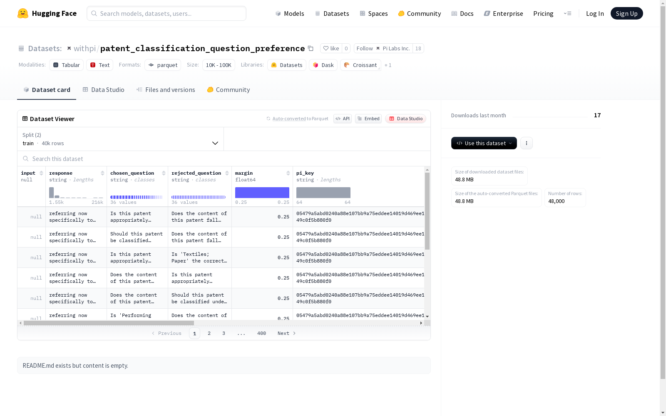This screenshot has height=416, width=666.
Task: Click Auto-converted to Parquet link
Action: pyautogui.click(x=300, y=119)
